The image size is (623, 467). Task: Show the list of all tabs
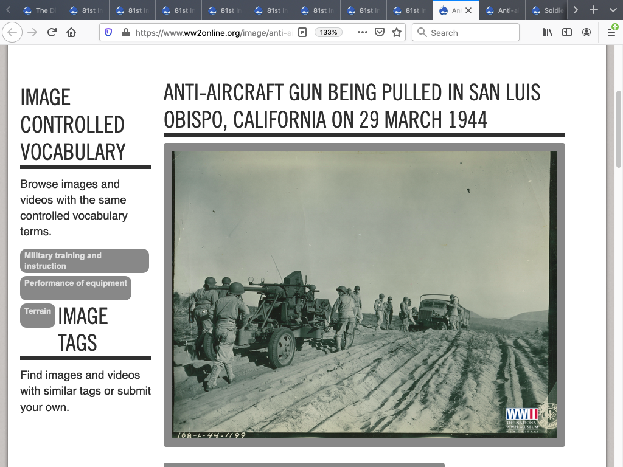(x=613, y=10)
